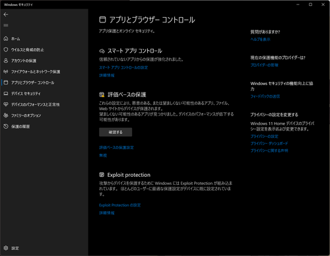Open プライバシーに関する声明 link

pyautogui.click(x=269, y=150)
